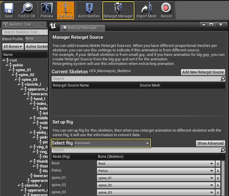Viewport: 229px width, 196px height.
Task: Start Record in the toolbar
Action: point(166,10)
